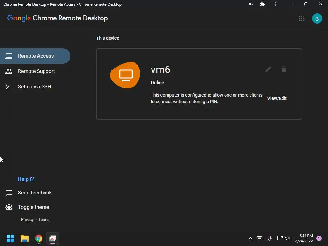
Task: Open Set up via SSH
Action: (35, 86)
